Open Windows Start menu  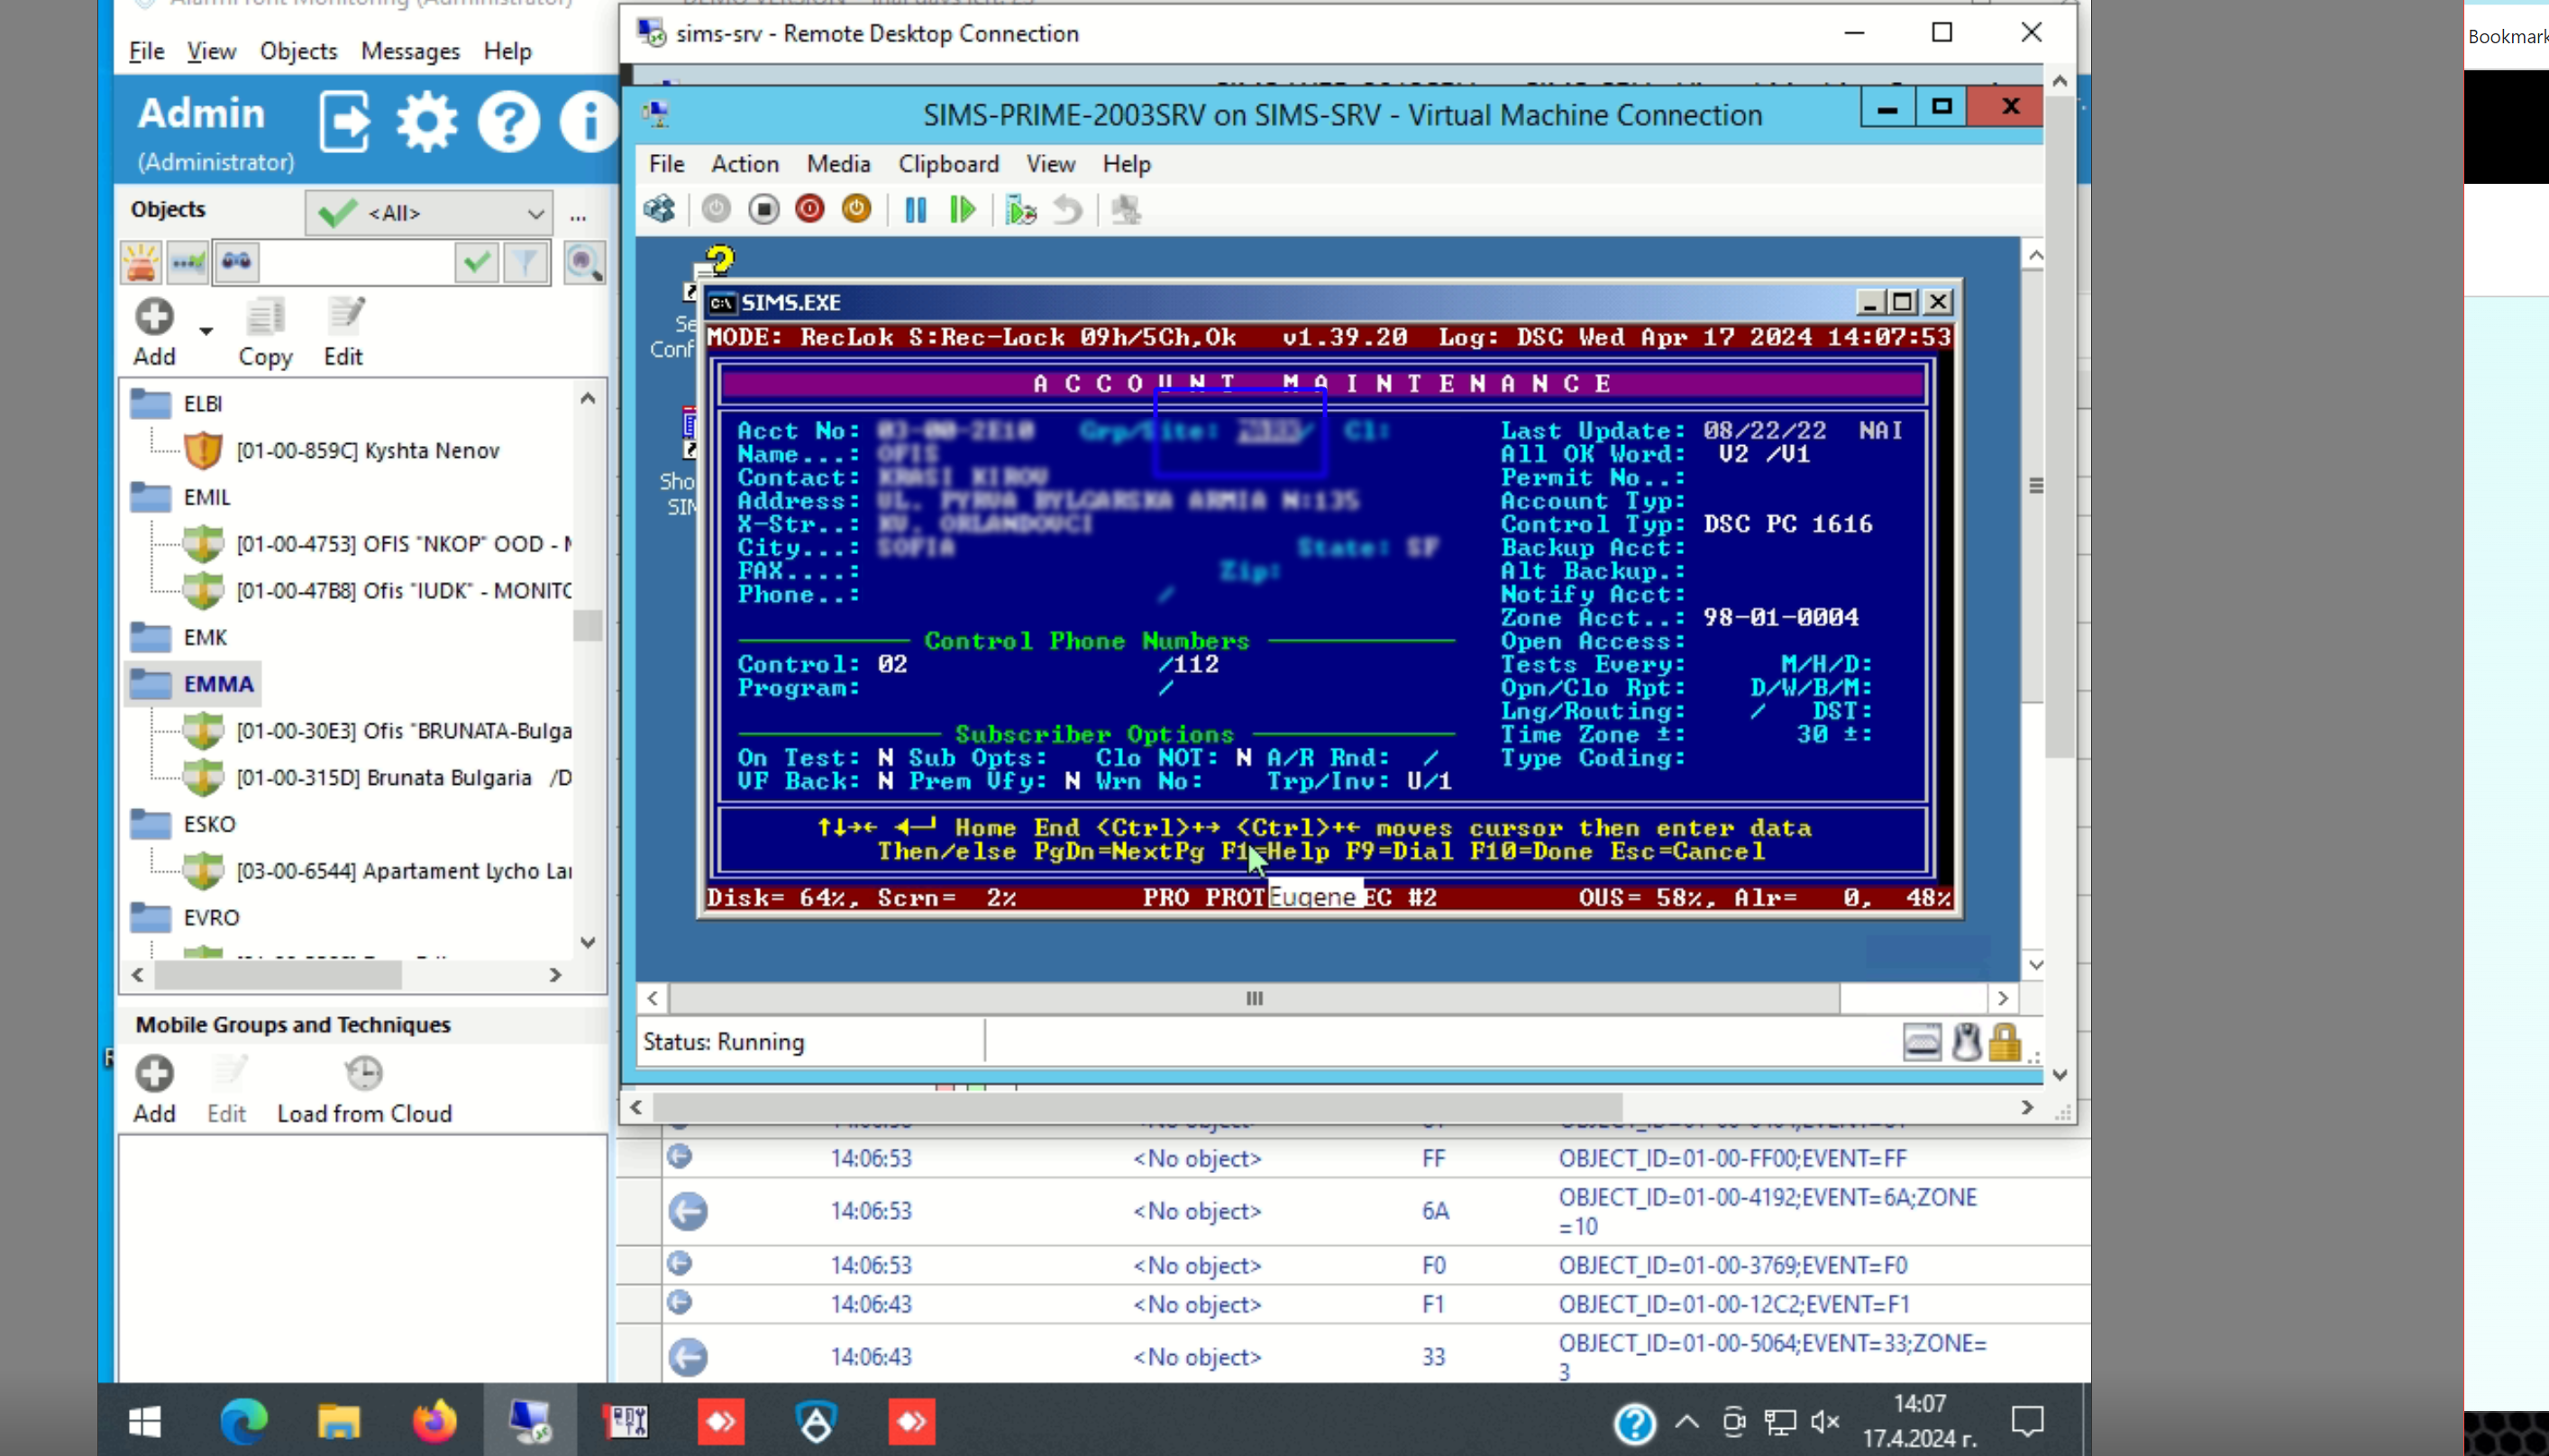[x=145, y=1422]
